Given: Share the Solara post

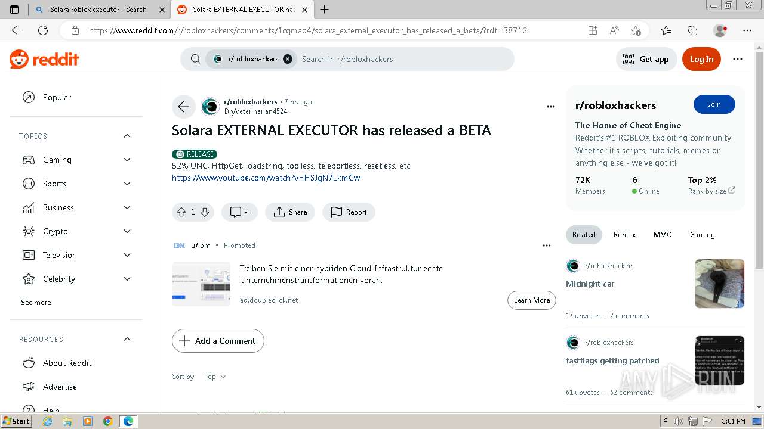Looking at the screenshot, I should (x=290, y=212).
